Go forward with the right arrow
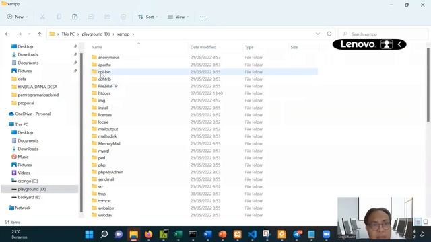This screenshot has height=242, width=431. 20,34
